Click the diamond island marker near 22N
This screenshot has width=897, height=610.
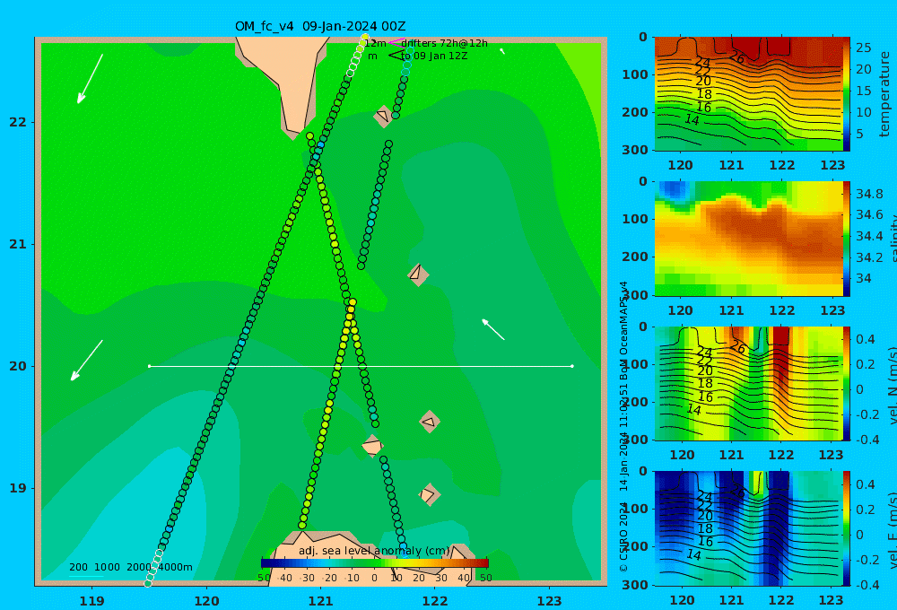pos(383,116)
